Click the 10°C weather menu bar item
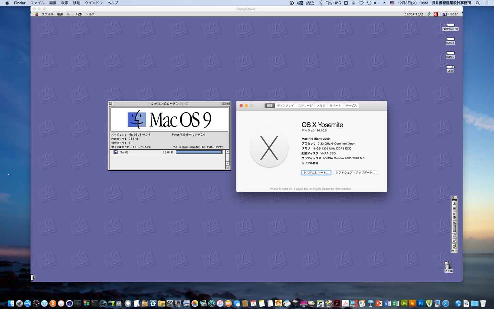This screenshot has height=309, width=494. [333, 3]
